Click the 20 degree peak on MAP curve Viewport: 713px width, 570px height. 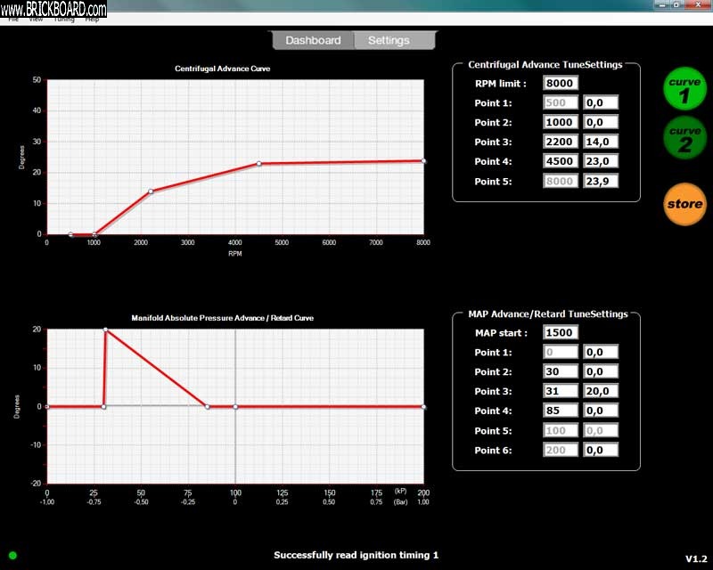[x=105, y=330]
